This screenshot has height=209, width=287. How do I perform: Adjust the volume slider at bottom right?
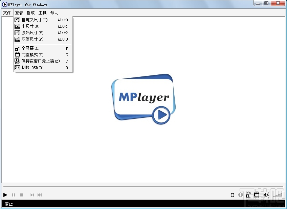pos(277,195)
